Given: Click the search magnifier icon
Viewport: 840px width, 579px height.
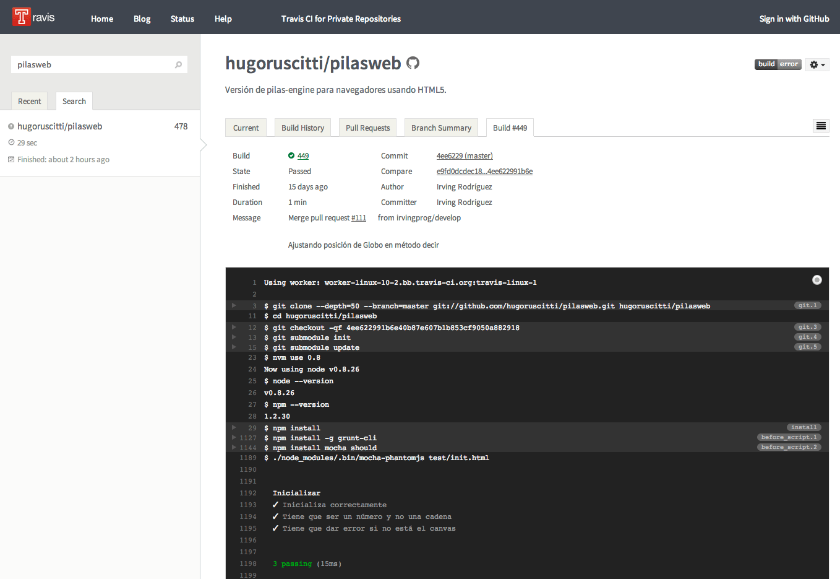Looking at the screenshot, I should click(x=179, y=64).
